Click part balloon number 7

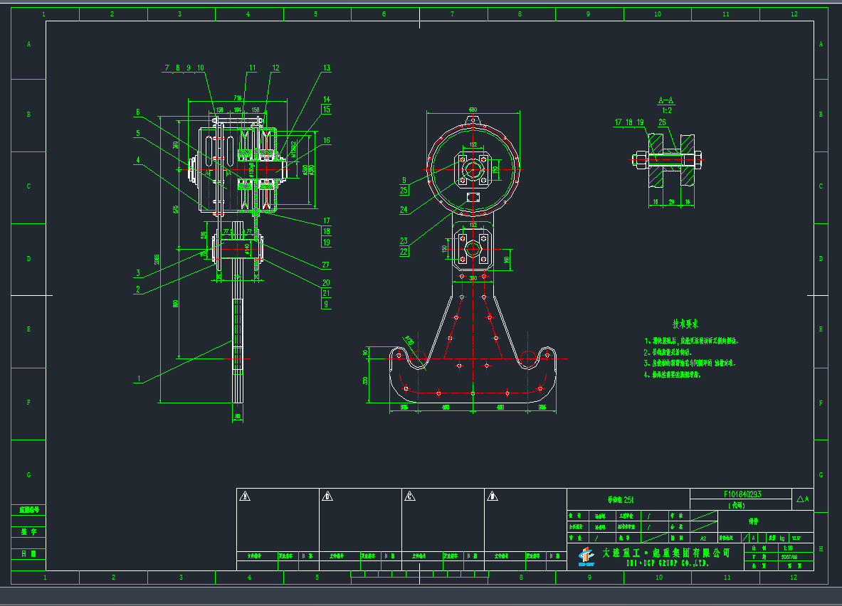click(167, 68)
